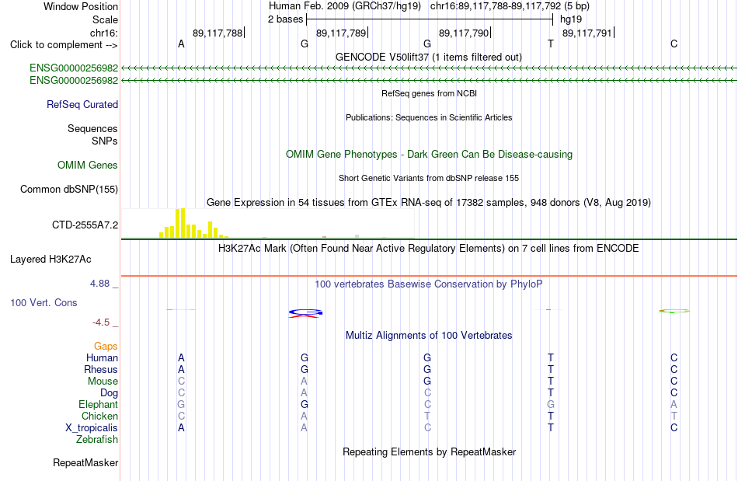Select the Chicken species label
Viewport: 738px width, 481px height.
point(99,416)
